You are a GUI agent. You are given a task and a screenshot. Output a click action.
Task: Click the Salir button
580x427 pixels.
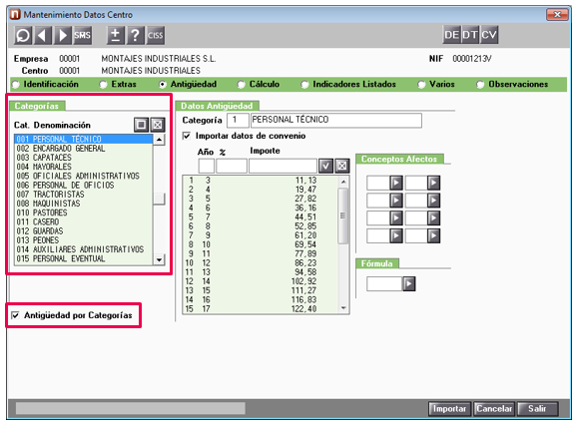[x=537, y=409]
